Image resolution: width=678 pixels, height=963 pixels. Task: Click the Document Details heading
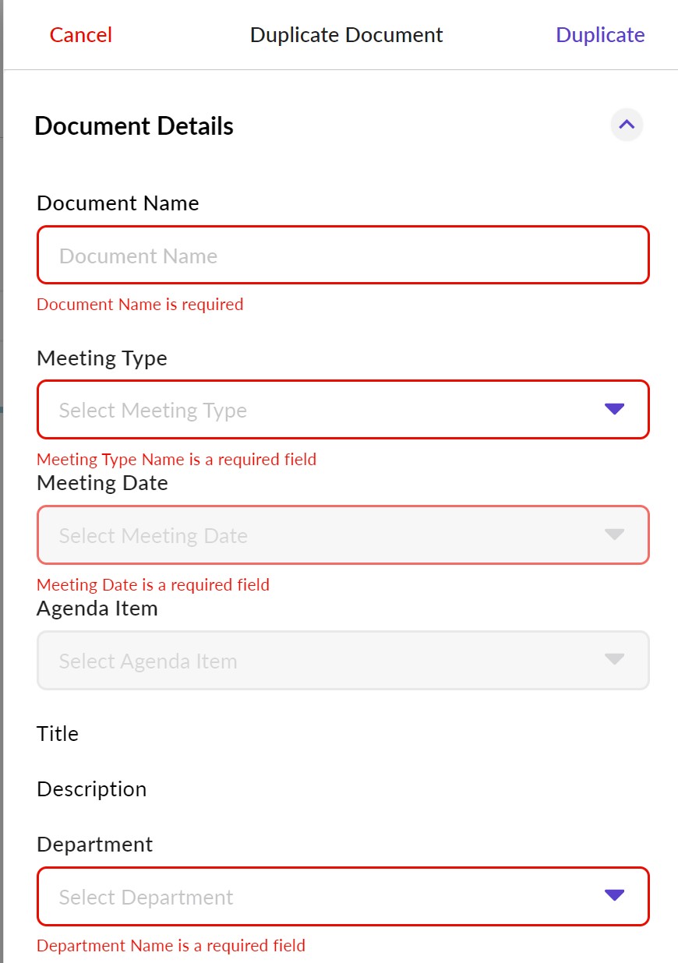[x=134, y=126]
